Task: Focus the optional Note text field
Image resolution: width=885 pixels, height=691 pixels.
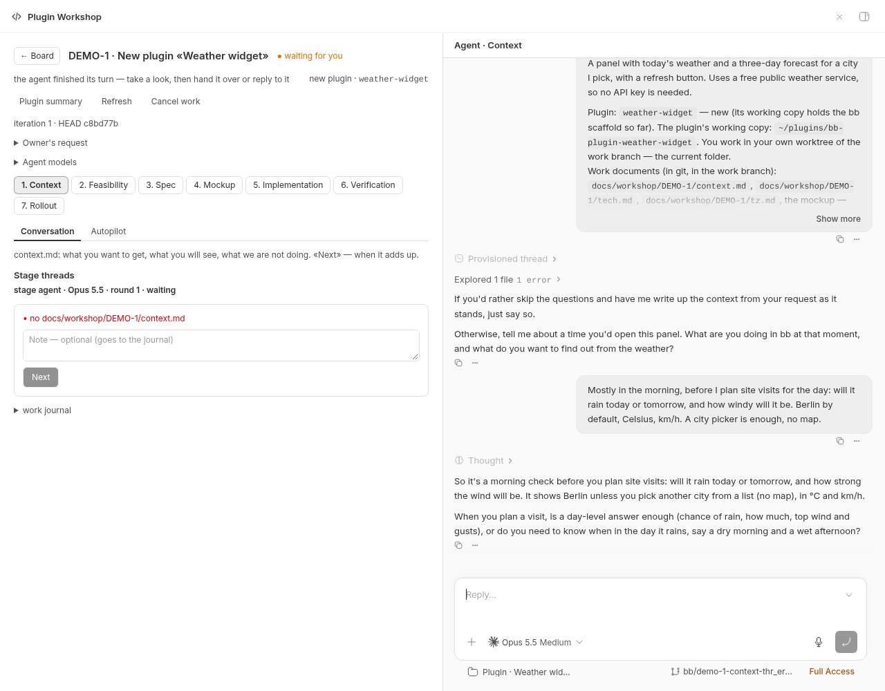Action: coord(221,345)
